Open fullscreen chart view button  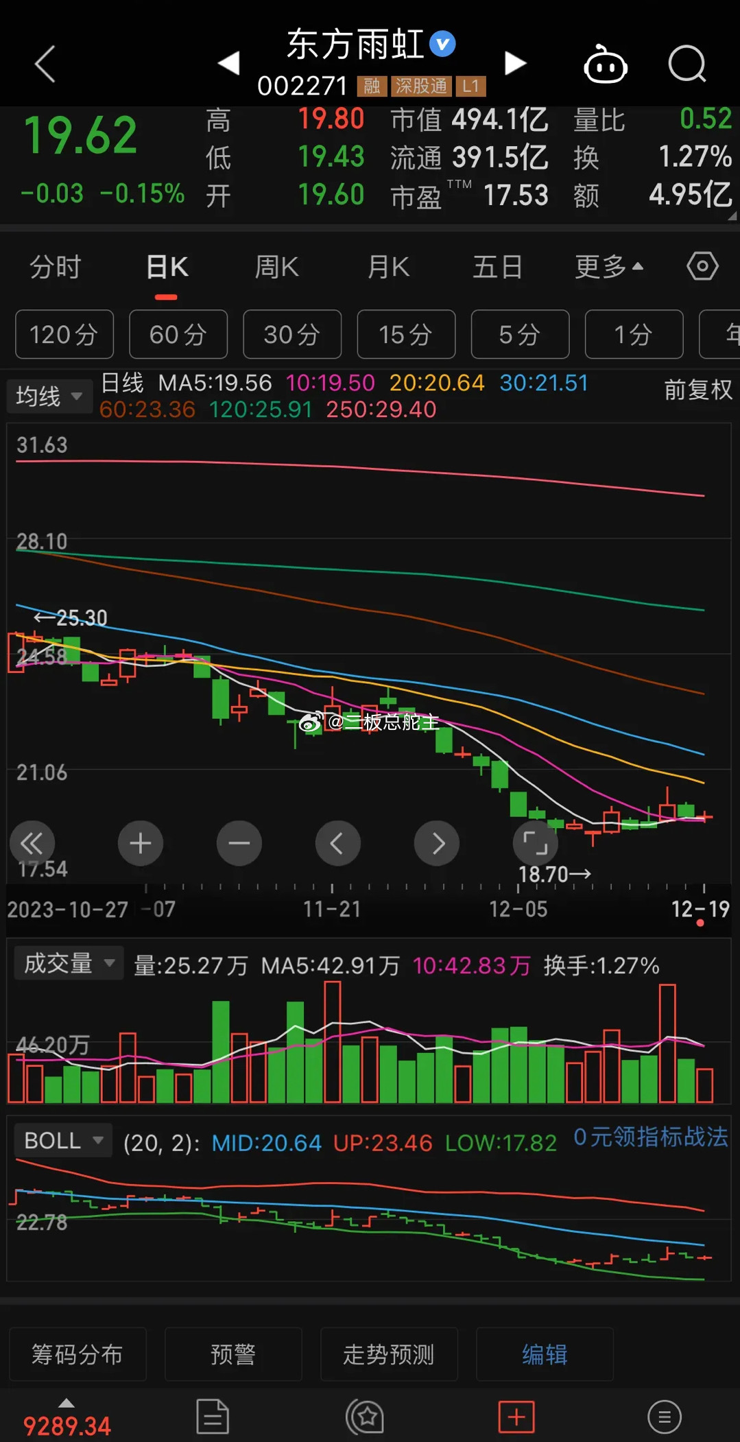(536, 842)
